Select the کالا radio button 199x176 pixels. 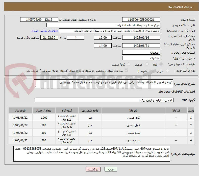tap(161, 64)
